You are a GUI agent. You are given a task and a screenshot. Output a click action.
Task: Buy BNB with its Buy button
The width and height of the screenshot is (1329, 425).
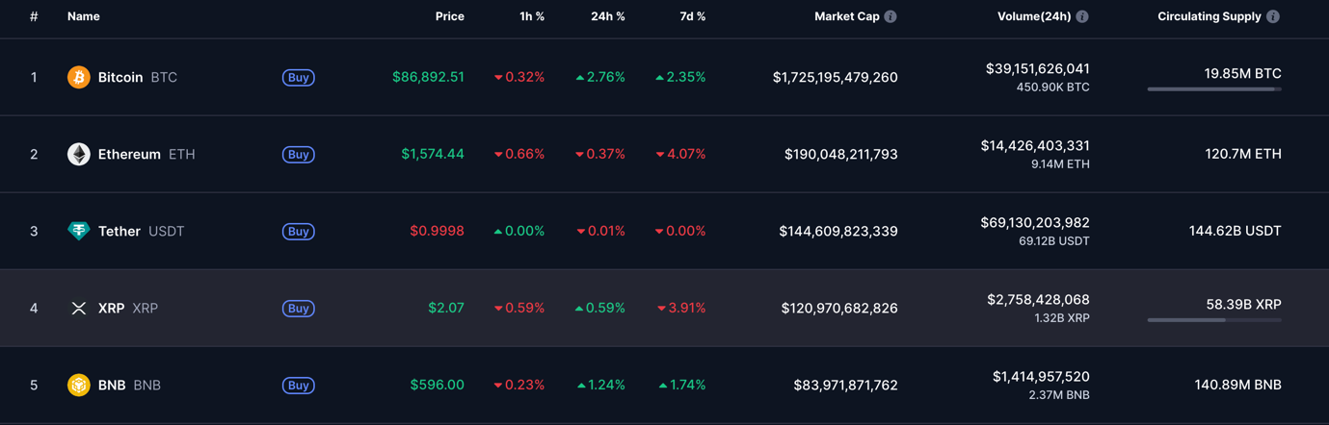tap(299, 385)
